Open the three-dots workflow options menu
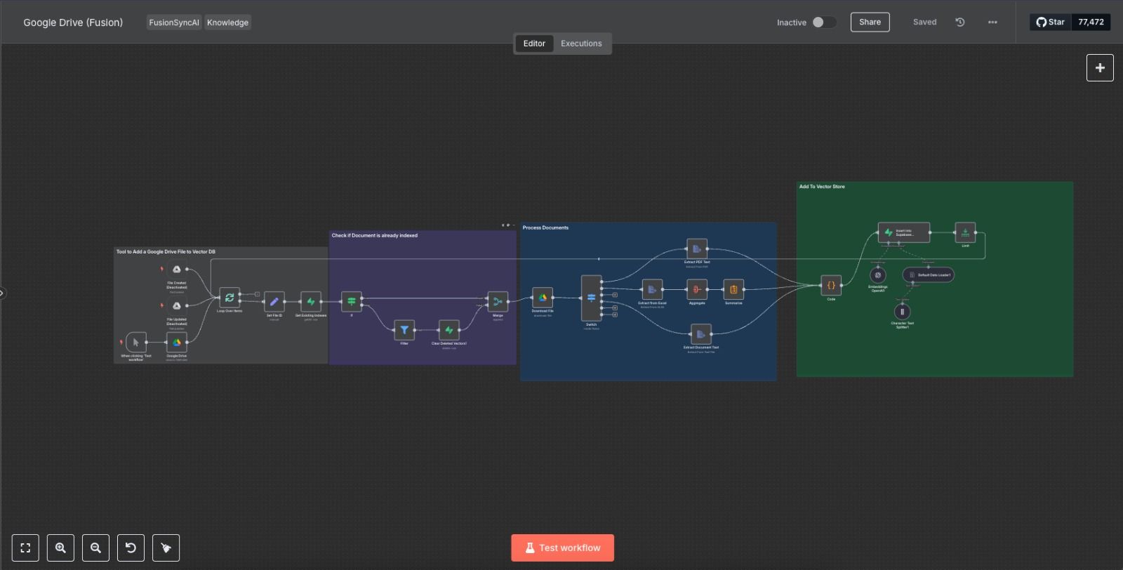1123x570 pixels. [x=992, y=22]
